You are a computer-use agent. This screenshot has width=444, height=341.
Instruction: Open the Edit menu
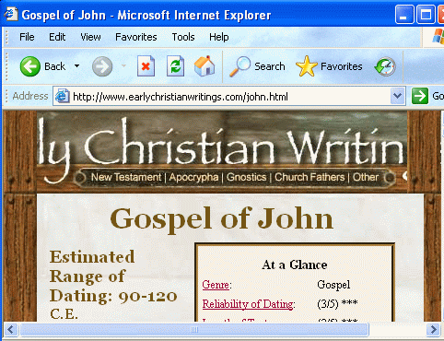(57, 37)
